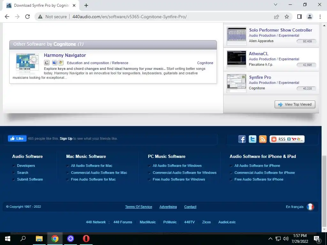Click the Not secure warning icon
The height and width of the screenshot is (245, 327).
(40, 17)
